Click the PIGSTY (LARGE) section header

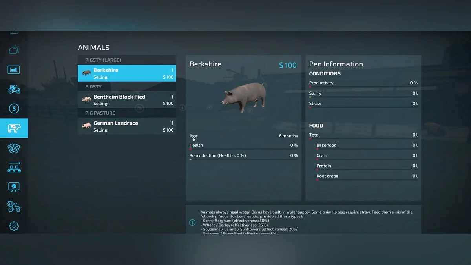127,60
